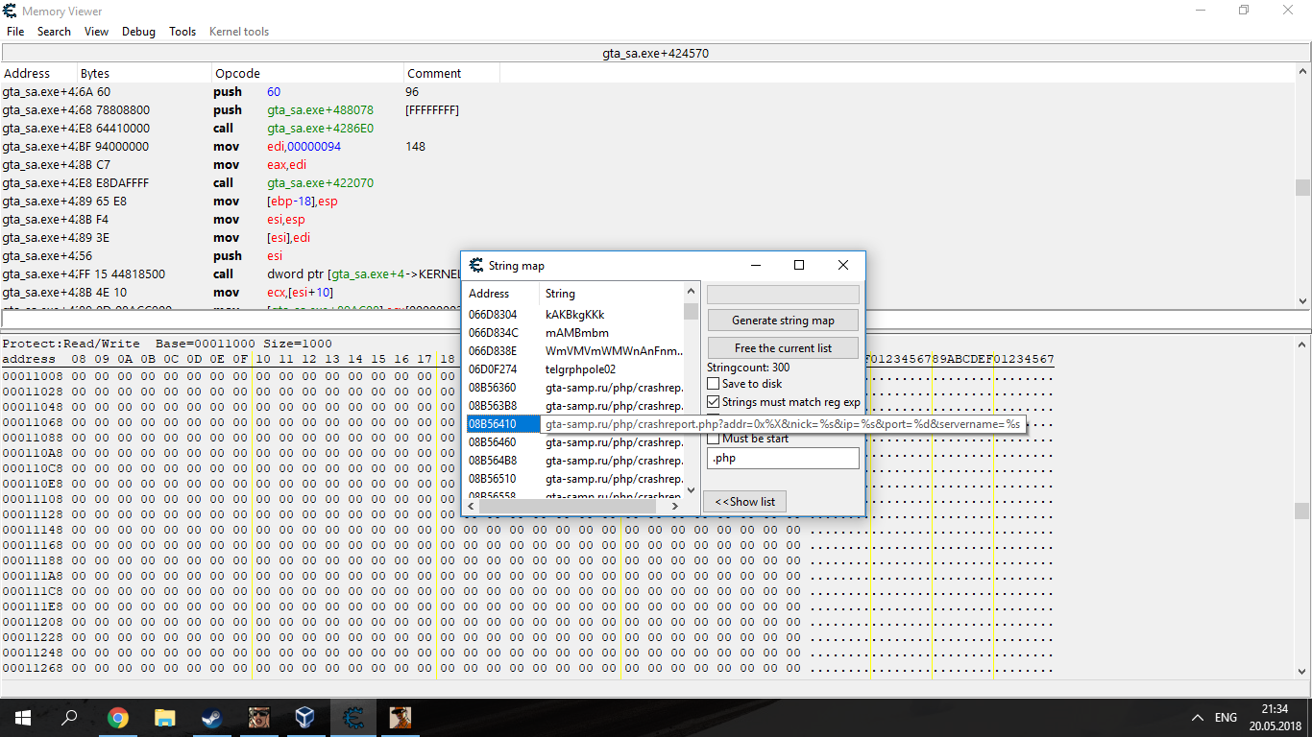Click Cheat Engine icon in String map title
Screen dimensions: 1312x737
[476, 266]
